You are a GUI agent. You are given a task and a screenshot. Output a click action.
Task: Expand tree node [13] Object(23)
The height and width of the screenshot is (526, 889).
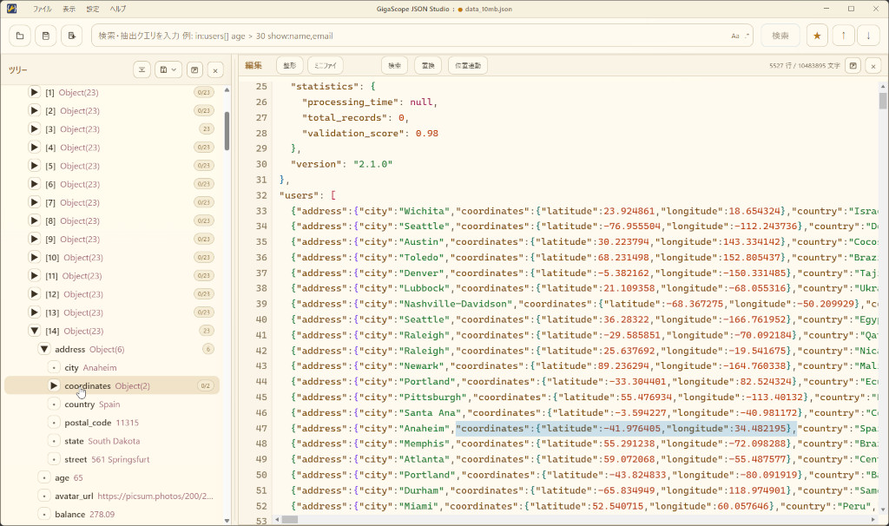point(35,312)
